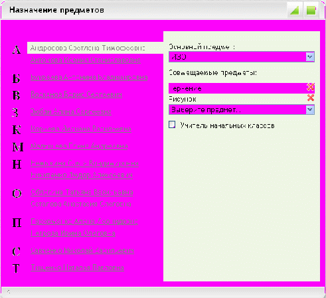The image size is (326, 298).
Task: Click the green square title bar icon
Action: tap(311, 10)
